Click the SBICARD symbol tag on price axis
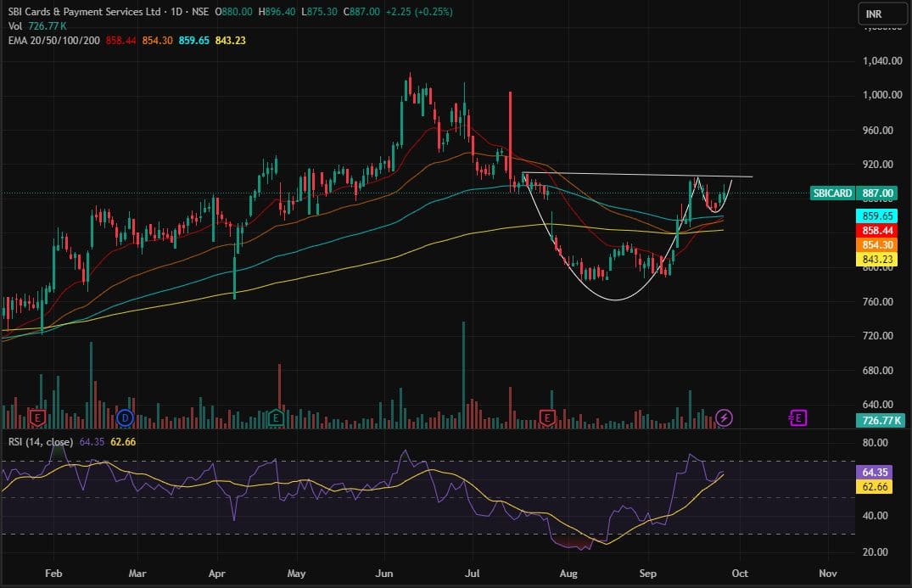The height and width of the screenshot is (588, 912). 831,193
